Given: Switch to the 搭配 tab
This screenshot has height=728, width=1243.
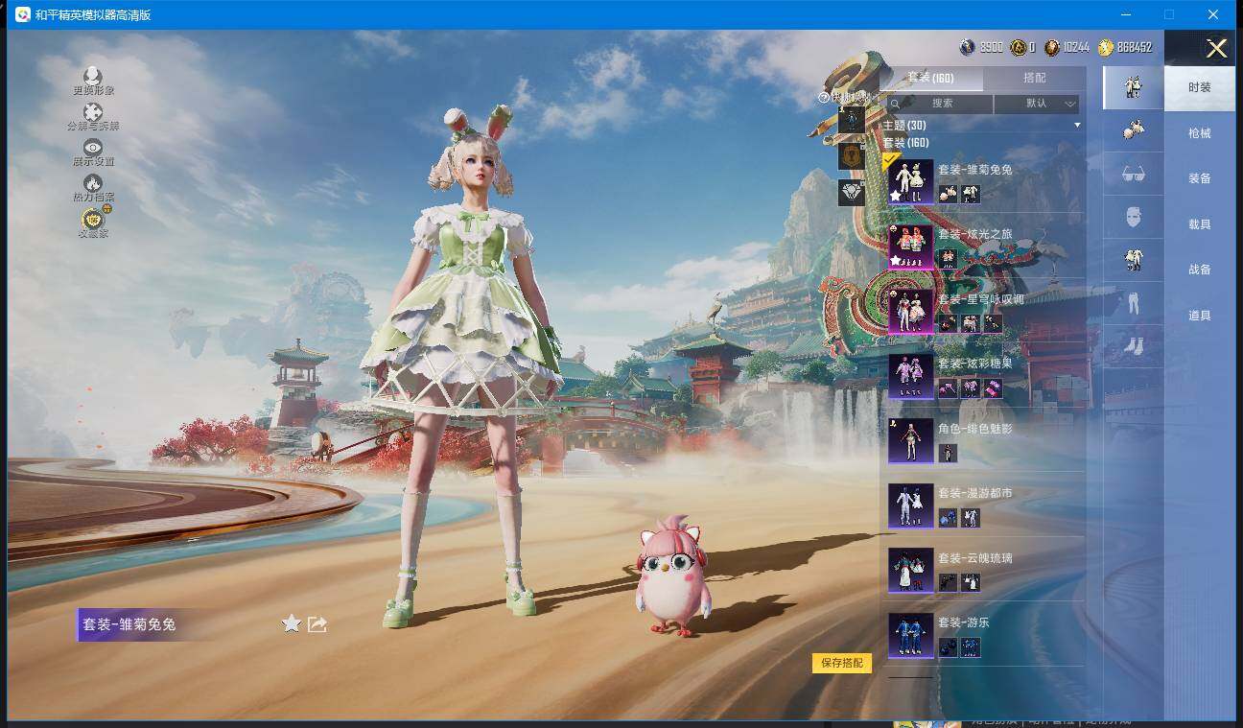Looking at the screenshot, I should (1035, 78).
